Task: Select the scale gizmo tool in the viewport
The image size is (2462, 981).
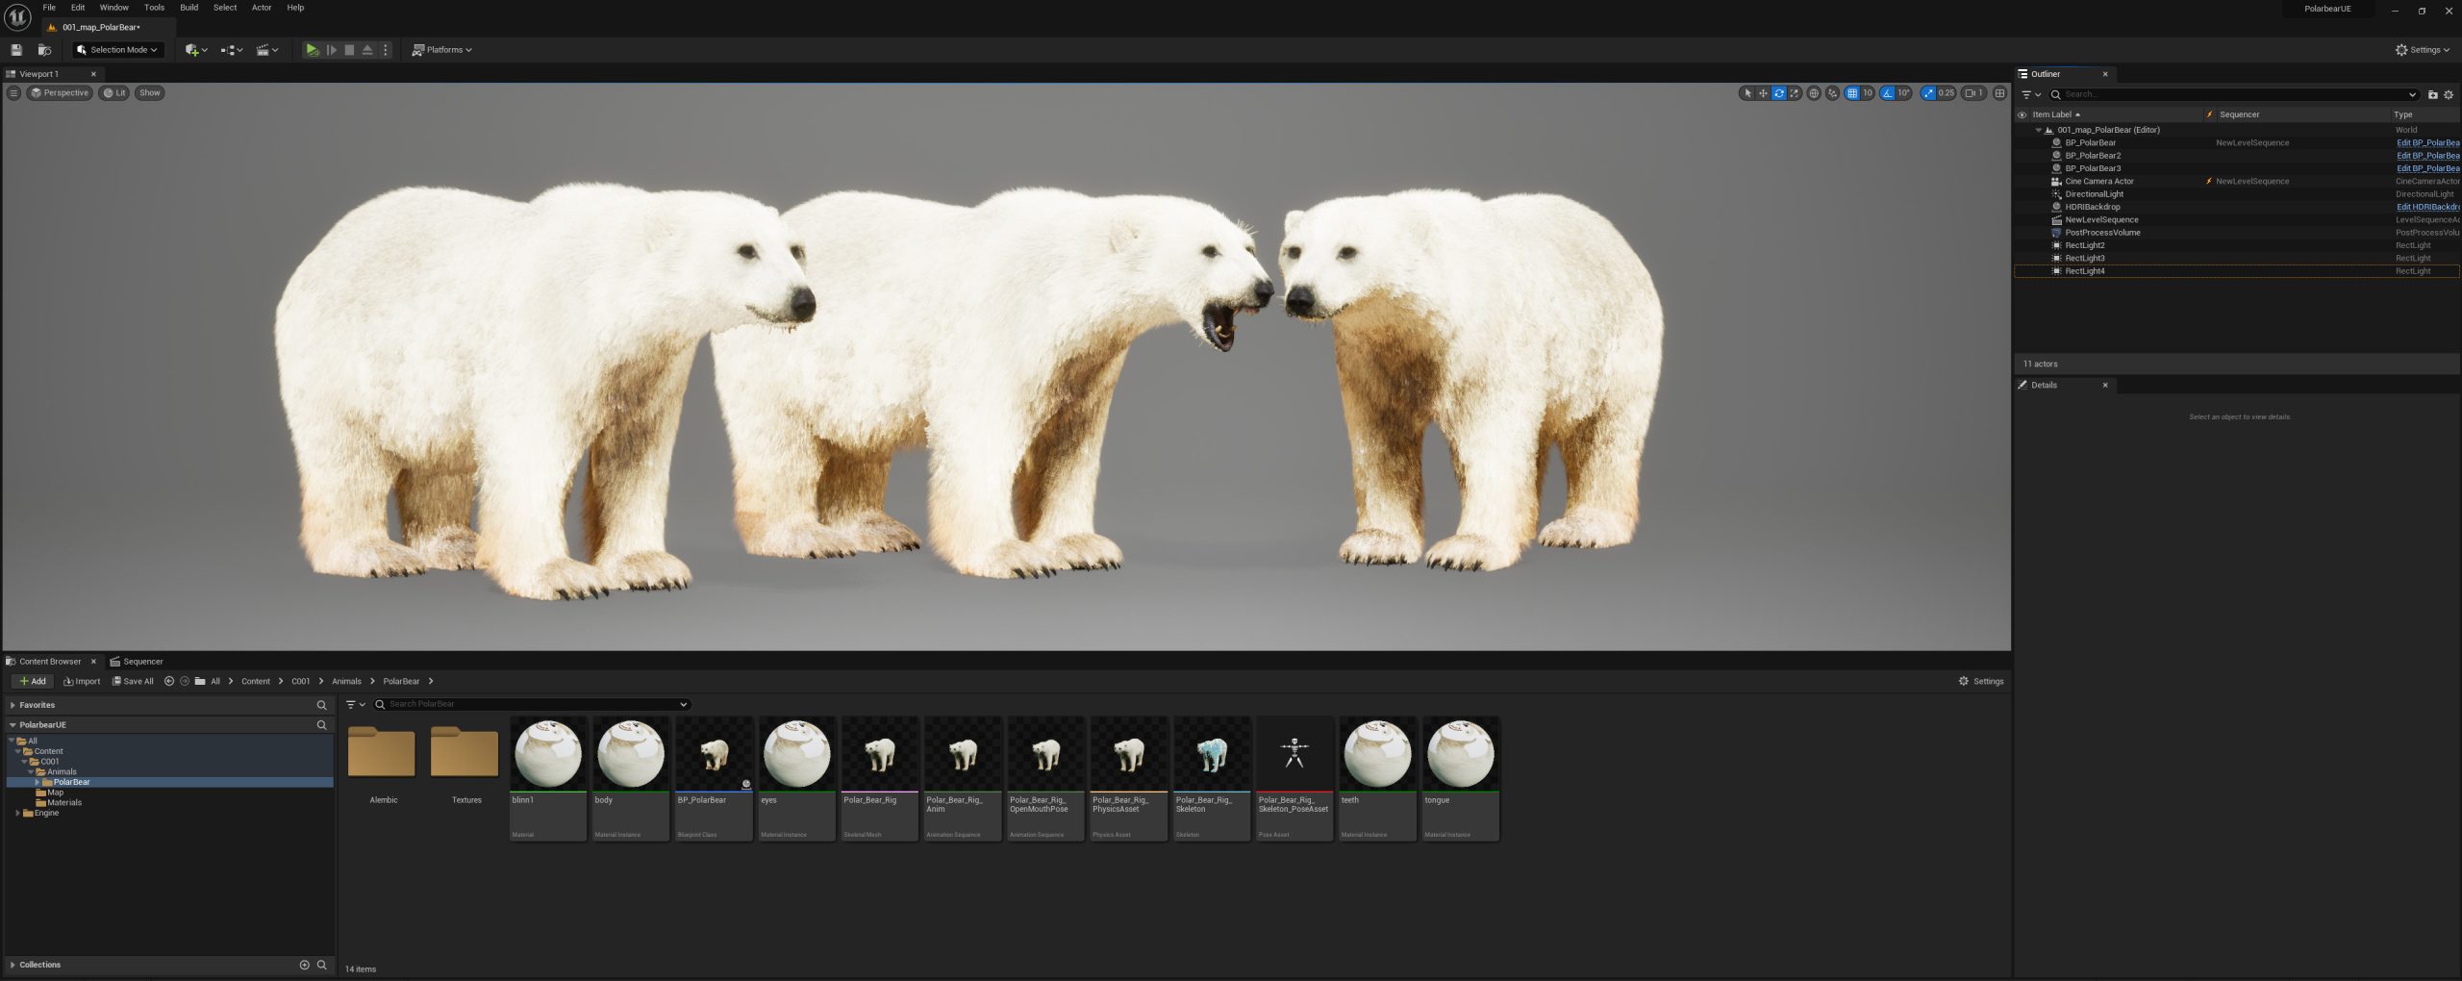Action: (x=1794, y=93)
